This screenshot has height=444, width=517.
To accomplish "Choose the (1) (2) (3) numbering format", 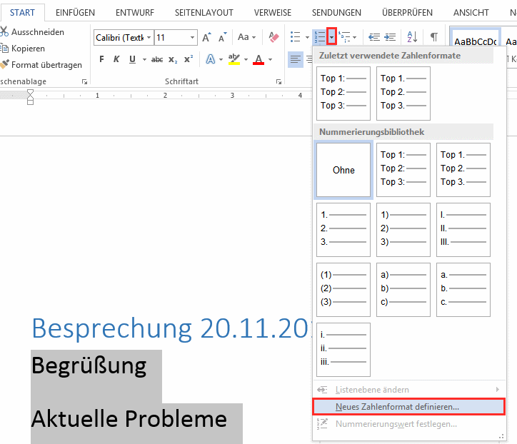I will [343, 290].
